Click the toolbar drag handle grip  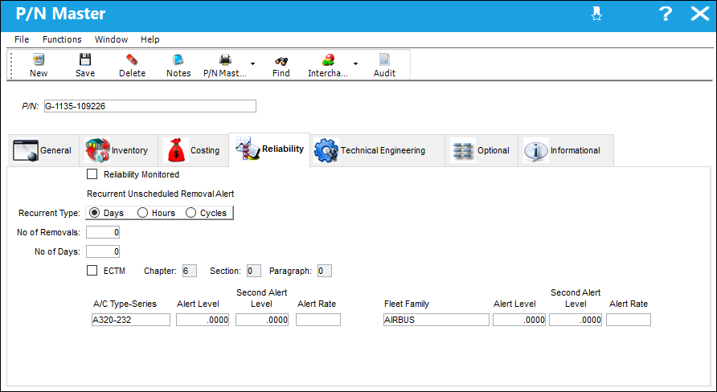click(12, 64)
